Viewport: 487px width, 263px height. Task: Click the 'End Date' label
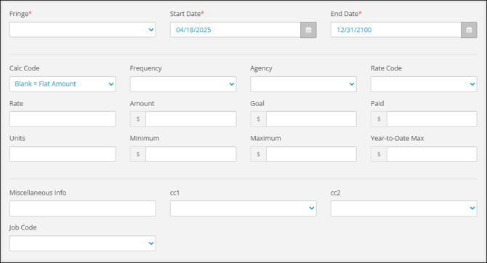346,14
